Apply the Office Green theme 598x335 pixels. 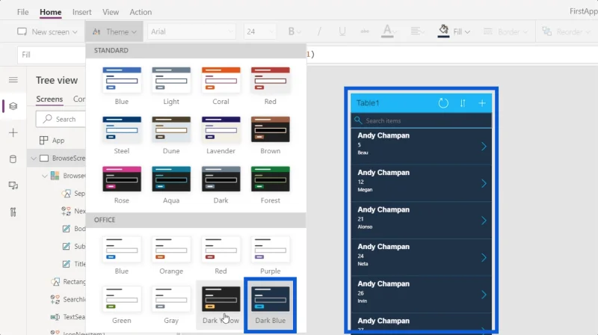click(x=122, y=305)
